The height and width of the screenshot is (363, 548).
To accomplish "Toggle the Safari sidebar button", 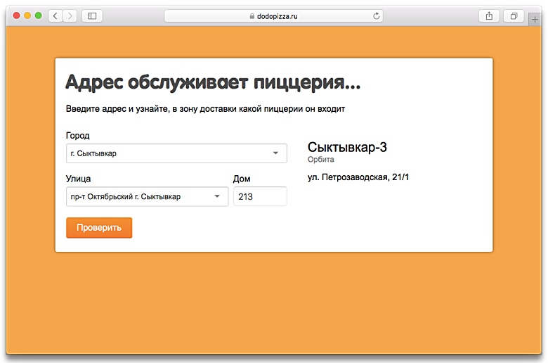I will 92,16.
